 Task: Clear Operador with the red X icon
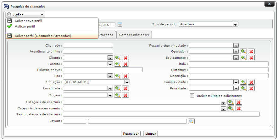(251, 52)
